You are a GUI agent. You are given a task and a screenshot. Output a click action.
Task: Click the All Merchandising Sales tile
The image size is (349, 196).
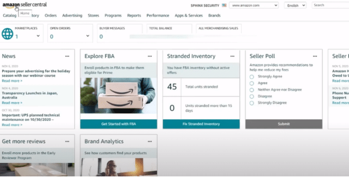pos(219,28)
